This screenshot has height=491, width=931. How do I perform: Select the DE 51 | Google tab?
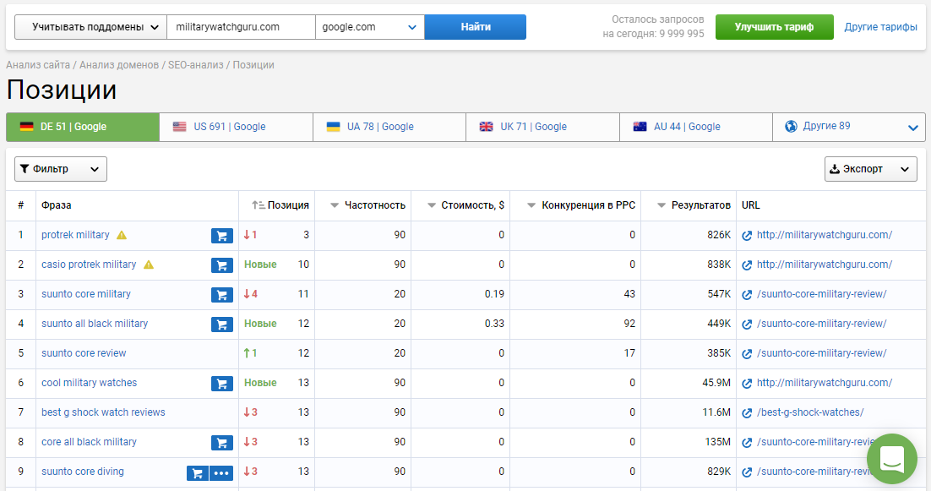point(83,127)
